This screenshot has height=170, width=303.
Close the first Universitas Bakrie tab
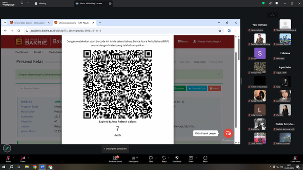49,23
